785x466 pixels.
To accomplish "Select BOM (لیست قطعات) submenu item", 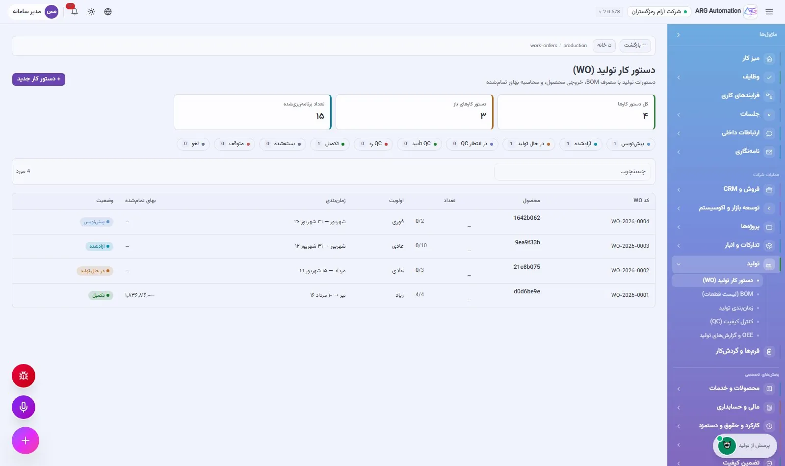I will pyautogui.click(x=727, y=294).
